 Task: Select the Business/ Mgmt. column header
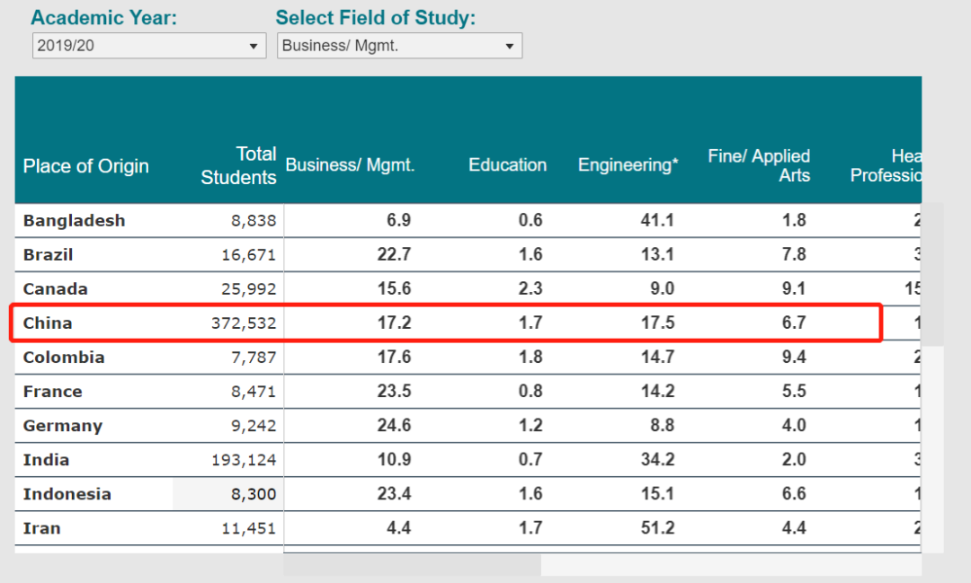(x=350, y=165)
